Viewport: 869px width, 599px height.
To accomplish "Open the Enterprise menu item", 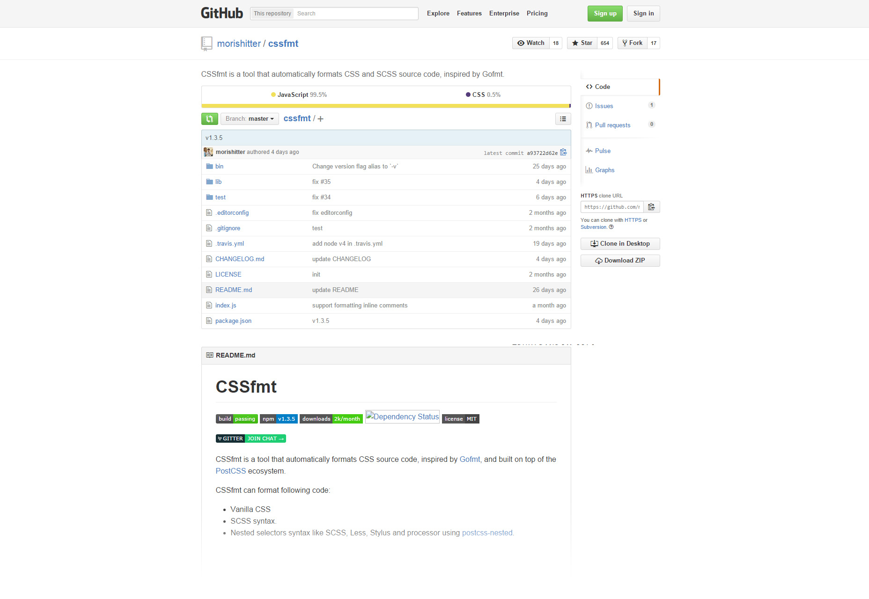I will pos(504,14).
